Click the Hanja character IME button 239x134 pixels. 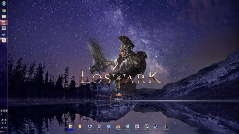(6, 111)
